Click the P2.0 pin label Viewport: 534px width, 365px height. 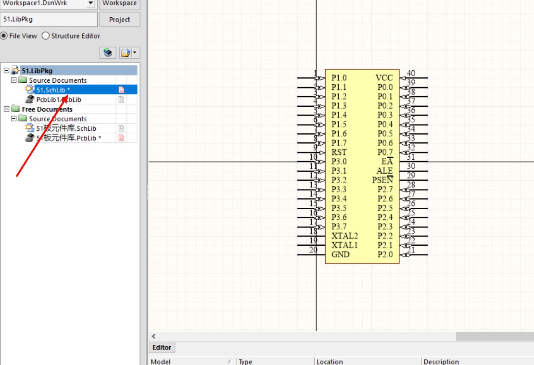pos(385,254)
